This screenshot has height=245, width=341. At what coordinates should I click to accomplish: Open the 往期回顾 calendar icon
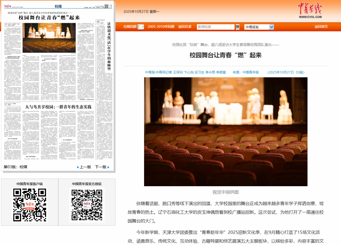141,27
